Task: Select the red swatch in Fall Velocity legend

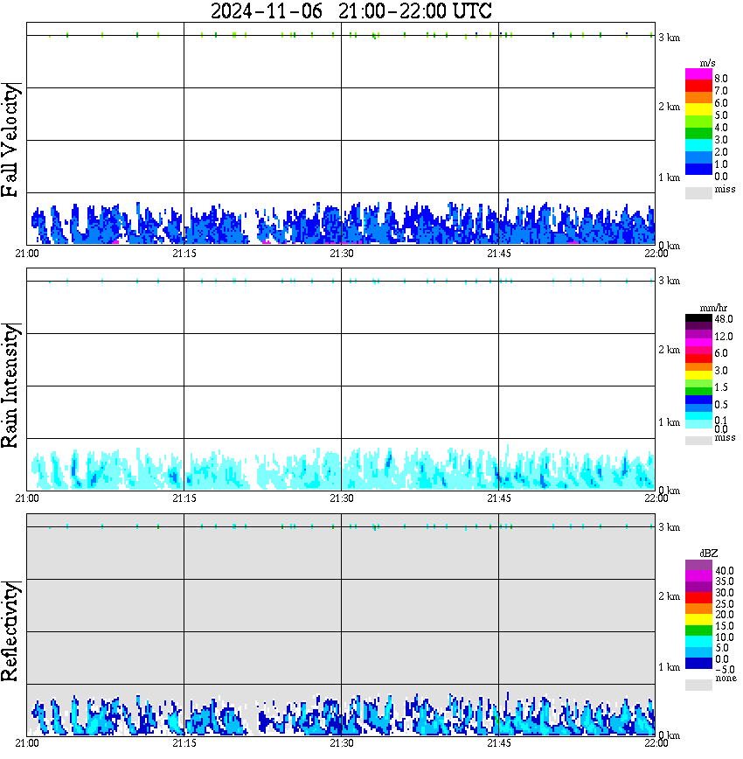Action: point(698,87)
